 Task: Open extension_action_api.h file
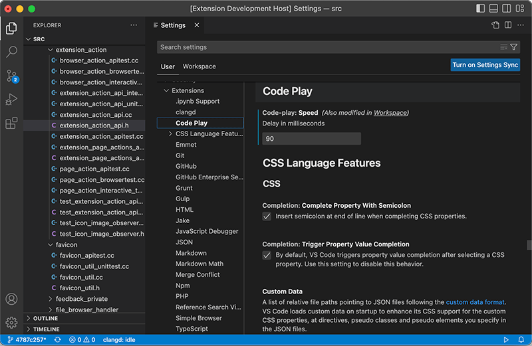(94, 126)
